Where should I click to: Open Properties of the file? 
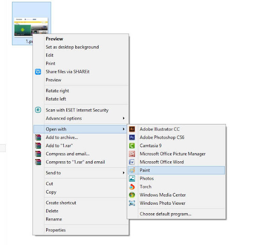56,230
